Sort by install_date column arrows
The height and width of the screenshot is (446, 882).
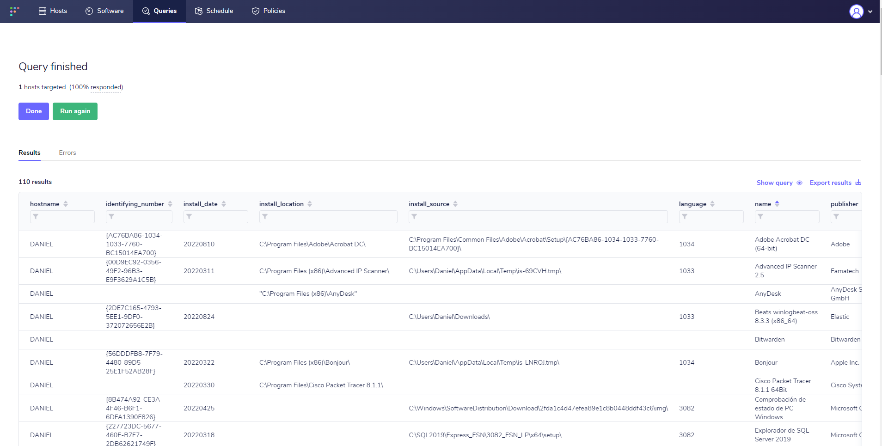[224, 204]
